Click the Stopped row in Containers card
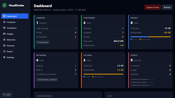The width and height of the screenshot is (175, 98). point(103,33)
